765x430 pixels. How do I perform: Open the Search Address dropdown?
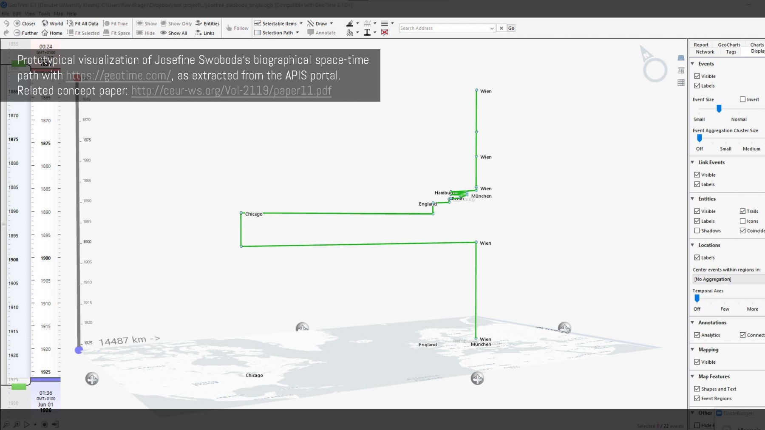pos(492,28)
